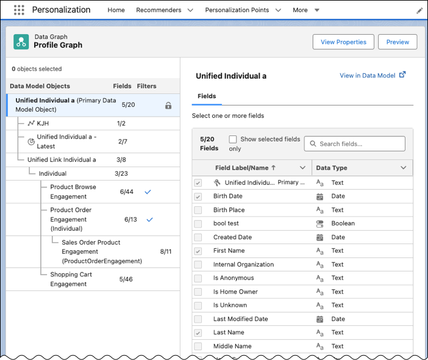The height and width of the screenshot is (360, 428).
Task: Click the KJH insight graph icon
Action: 31,123
